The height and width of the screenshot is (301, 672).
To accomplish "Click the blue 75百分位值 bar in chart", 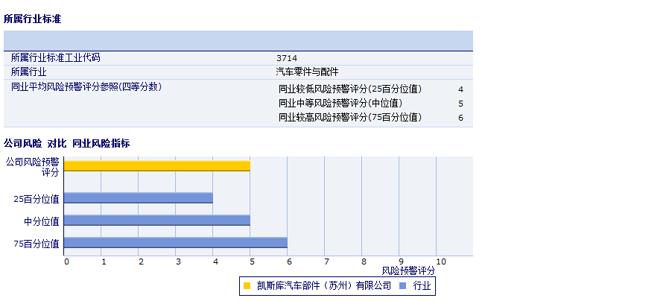I will pos(175,243).
